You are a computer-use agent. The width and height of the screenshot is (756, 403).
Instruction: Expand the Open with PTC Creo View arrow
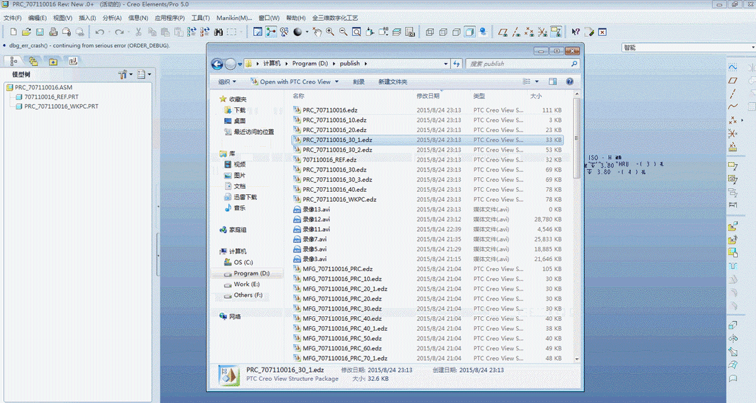336,82
